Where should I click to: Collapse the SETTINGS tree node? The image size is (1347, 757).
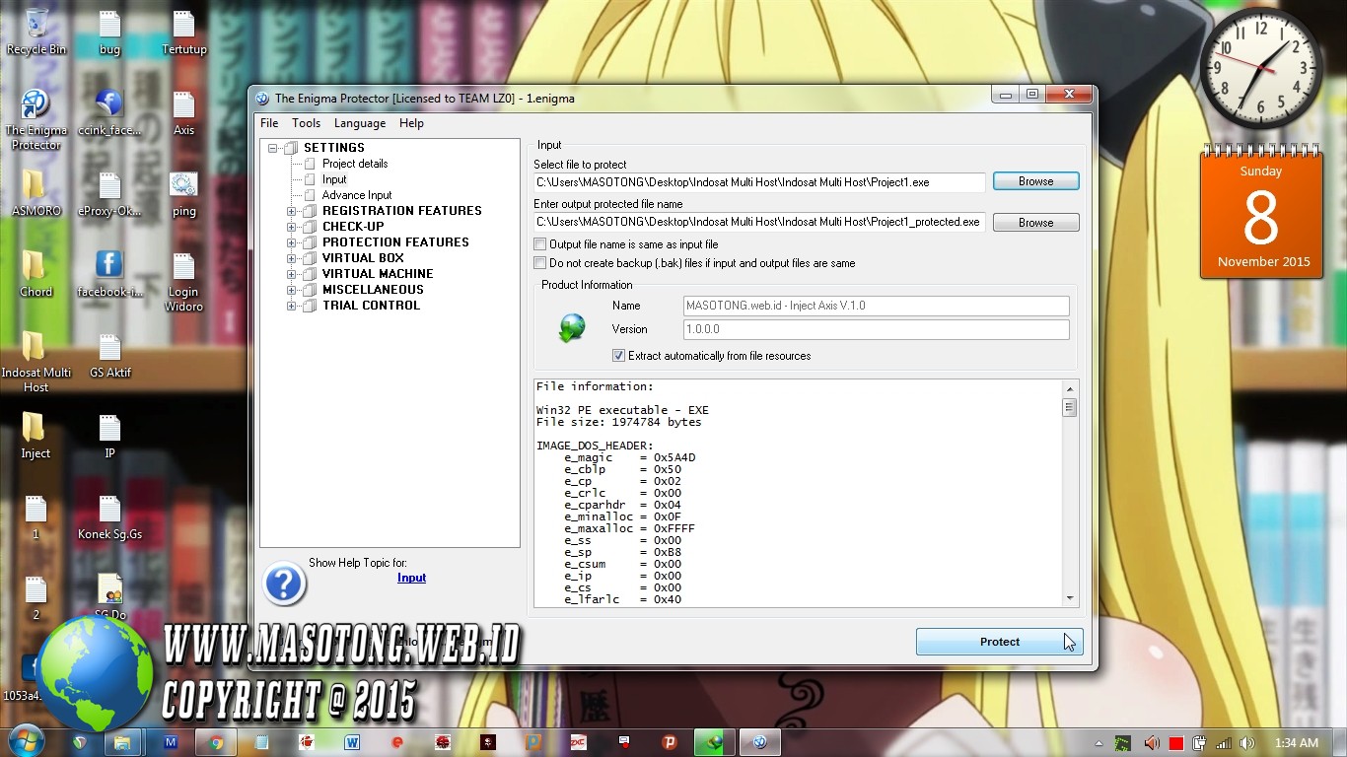273,148
